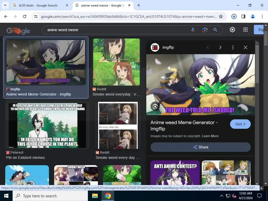This screenshot has width=268, height=201.
Task: Click the preview panel scrollbar
Action: point(257,64)
